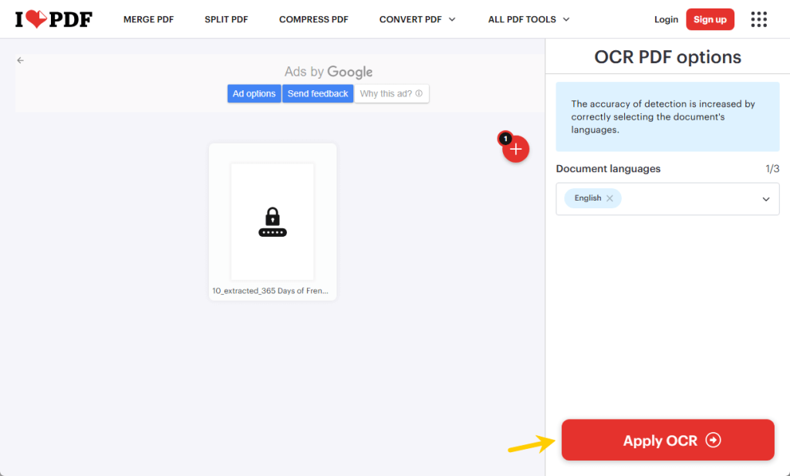Click the arrow icon inside Apply OCR
Image resolution: width=790 pixels, height=476 pixels.
pyautogui.click(x=714, y=440)
